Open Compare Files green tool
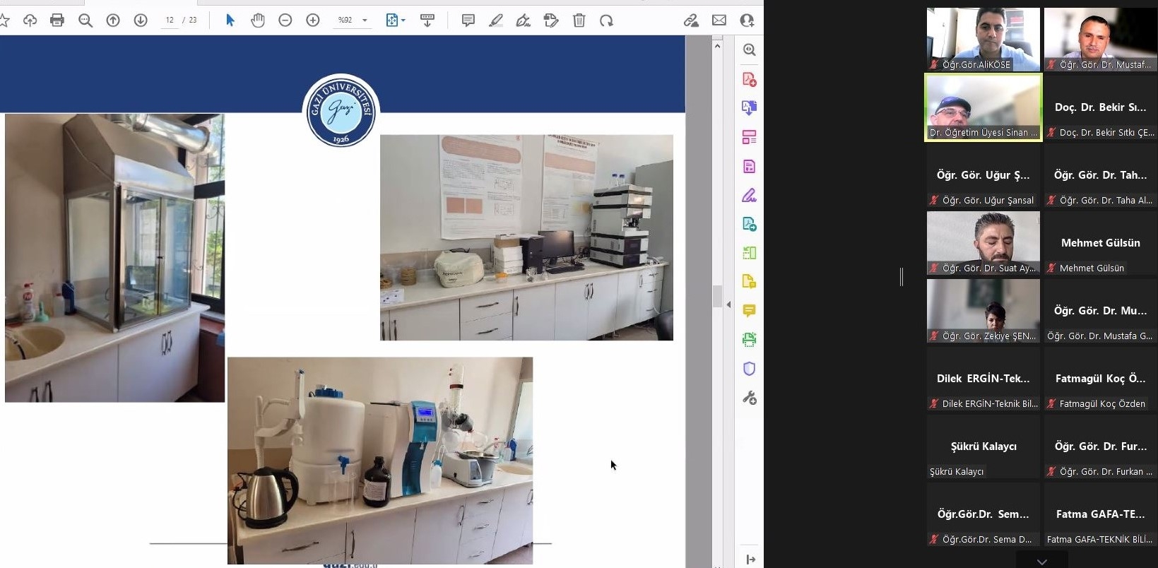 pos(749,253)
